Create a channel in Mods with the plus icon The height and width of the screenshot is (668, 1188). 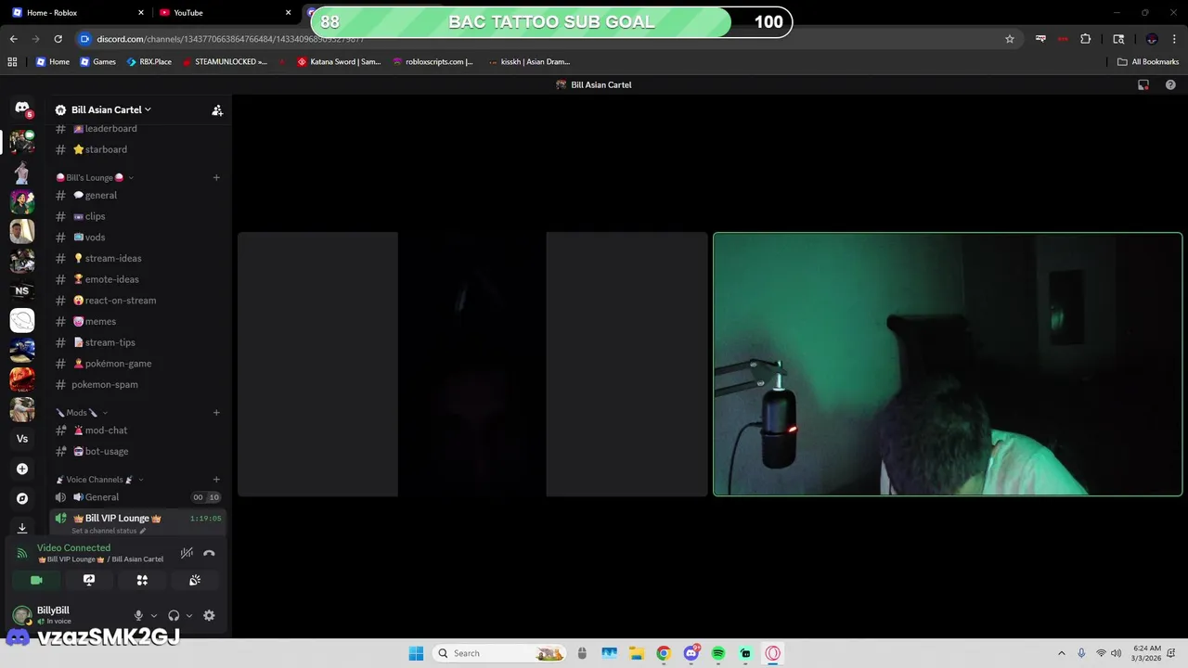[216, 413]
